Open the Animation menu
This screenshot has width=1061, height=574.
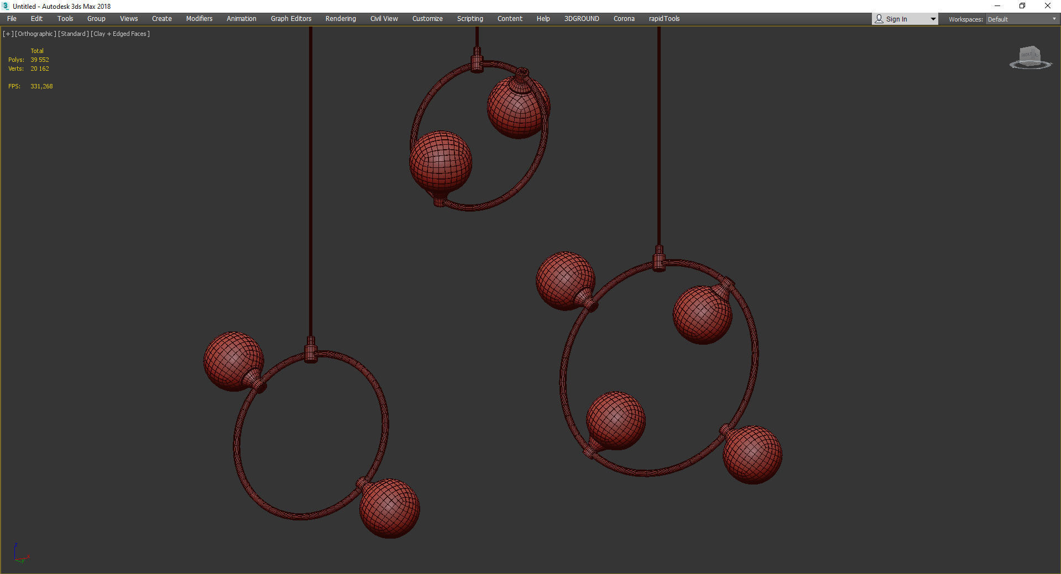point(242,19)
